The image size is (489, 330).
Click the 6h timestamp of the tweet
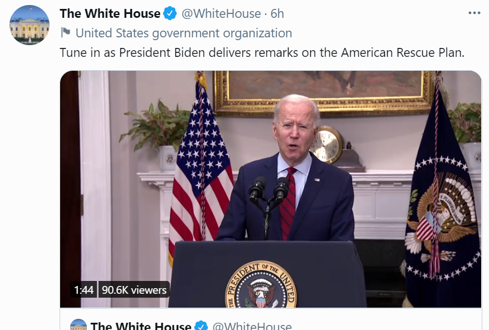coord(277,13)
